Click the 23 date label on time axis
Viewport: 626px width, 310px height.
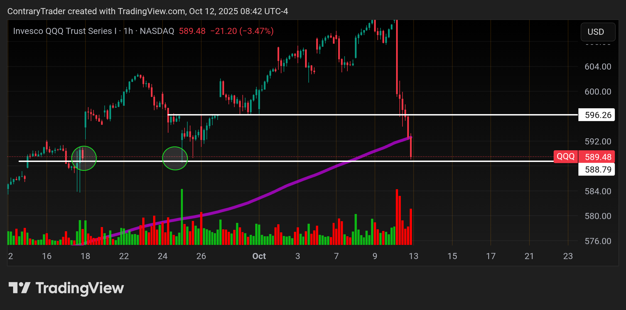tap(568, 256)
